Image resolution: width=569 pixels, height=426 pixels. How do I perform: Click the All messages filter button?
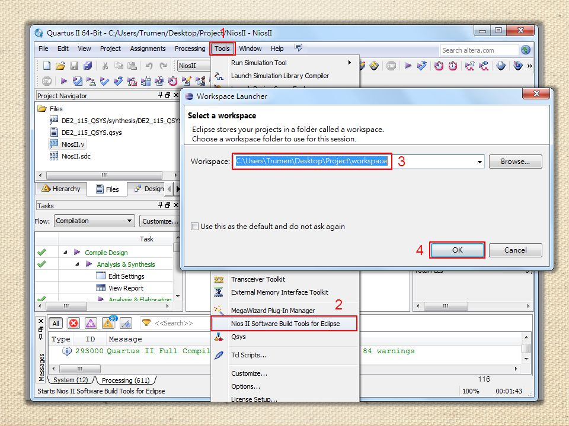click(56, 323)
